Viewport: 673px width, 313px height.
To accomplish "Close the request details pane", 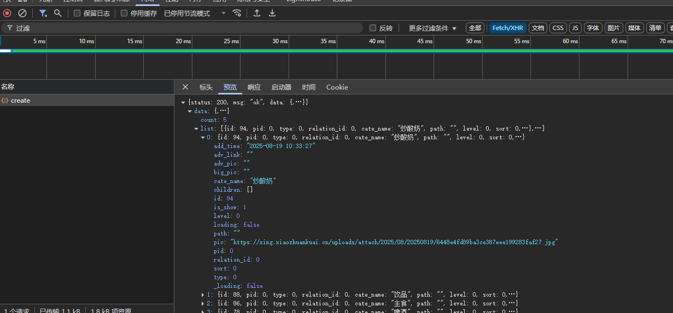I will pos(185,87).
